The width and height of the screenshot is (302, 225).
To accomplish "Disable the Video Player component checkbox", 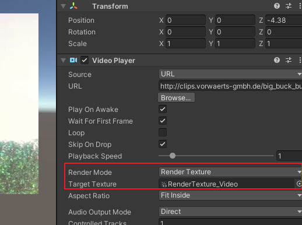I will (x=85, y=60).
